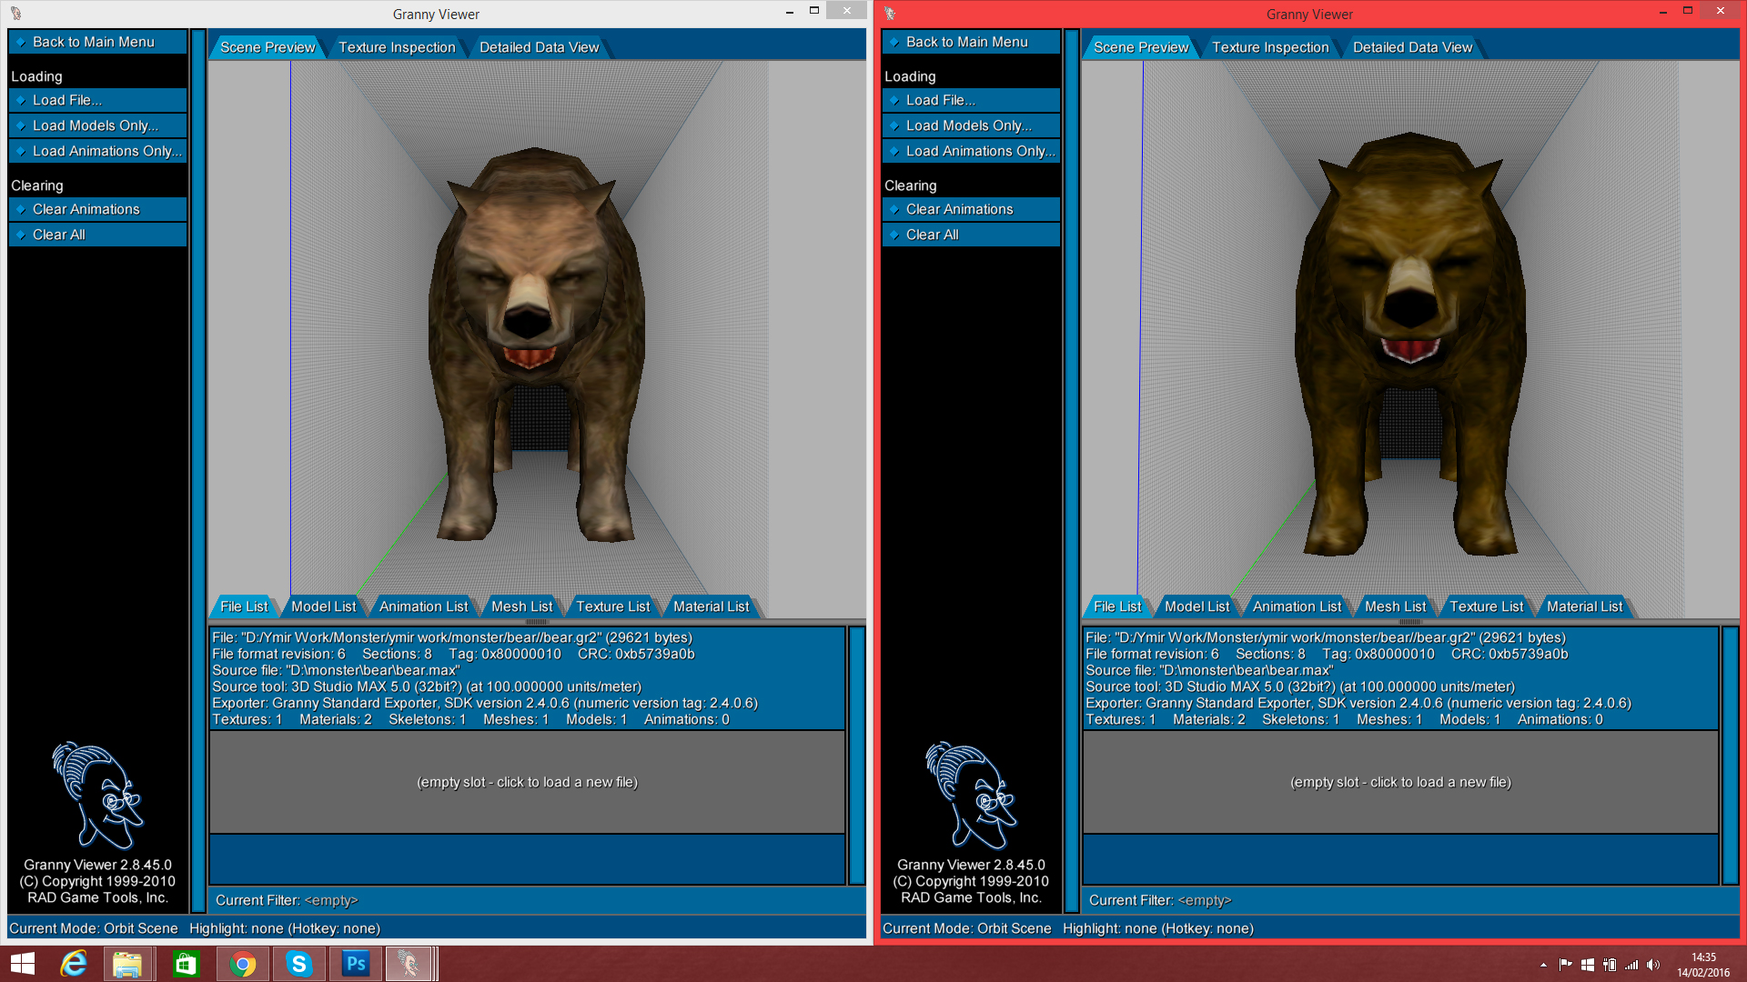This screenshot has height=982, width=1747.
Task: Click Action Center flag in system tray
Action: tap(1566, 965)
